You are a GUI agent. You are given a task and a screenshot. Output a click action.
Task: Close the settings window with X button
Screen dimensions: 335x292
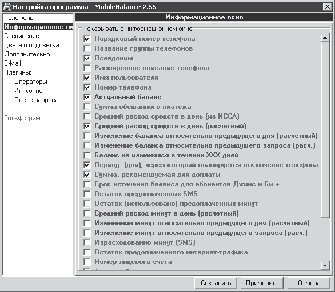pos(328,7)
